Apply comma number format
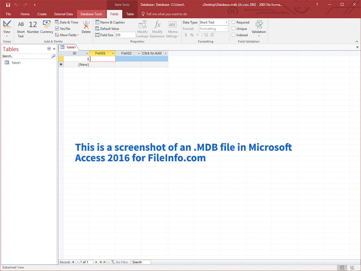The image size is (361, 271). (x=197, y=35)
